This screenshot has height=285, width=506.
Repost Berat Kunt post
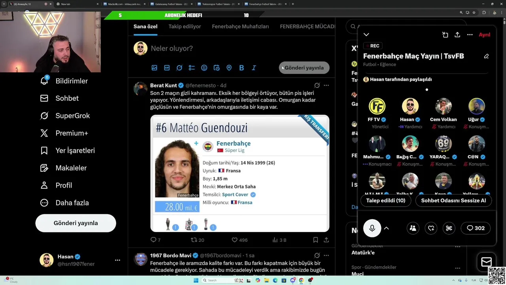[x=197, y=240]
